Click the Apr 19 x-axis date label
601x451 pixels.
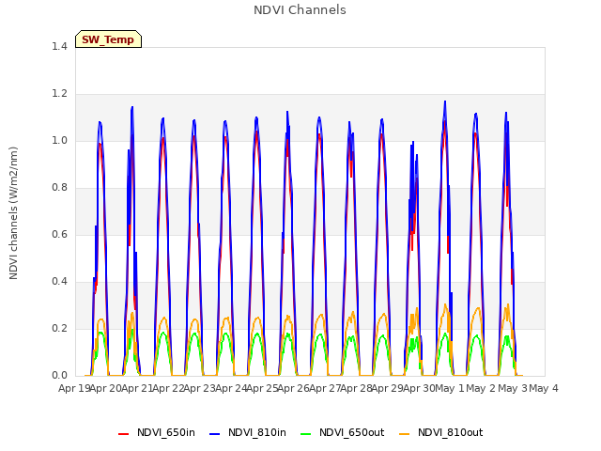[74, 389]
